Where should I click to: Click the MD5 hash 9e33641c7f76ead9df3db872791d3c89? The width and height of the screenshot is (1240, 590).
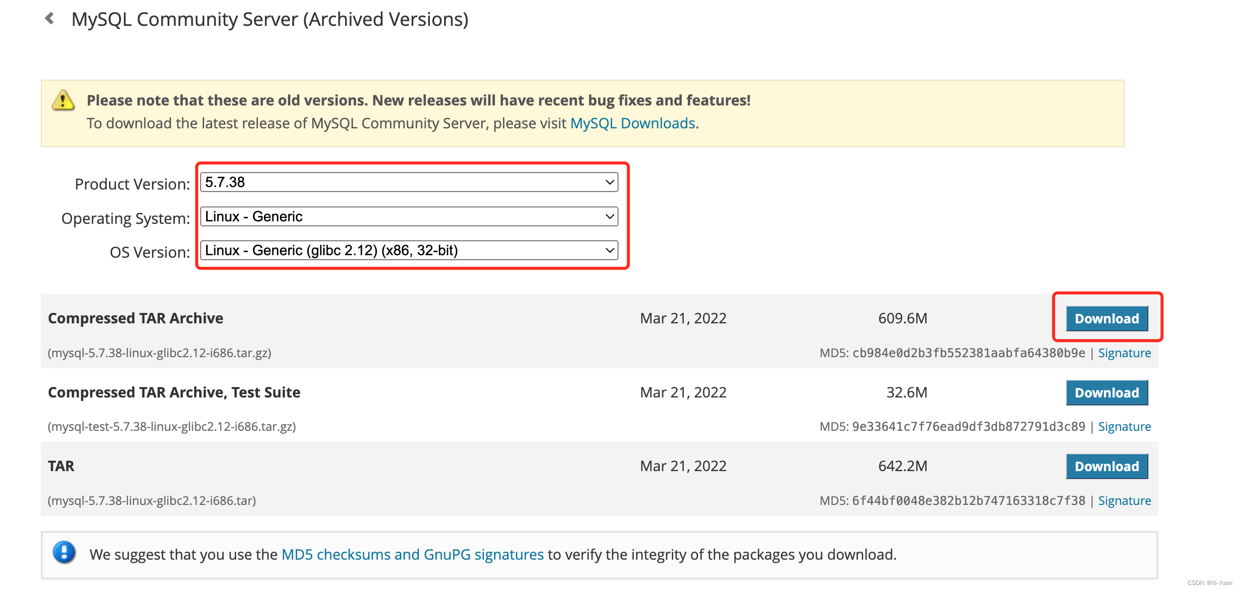pyautogui.click(x=969, y=426)
